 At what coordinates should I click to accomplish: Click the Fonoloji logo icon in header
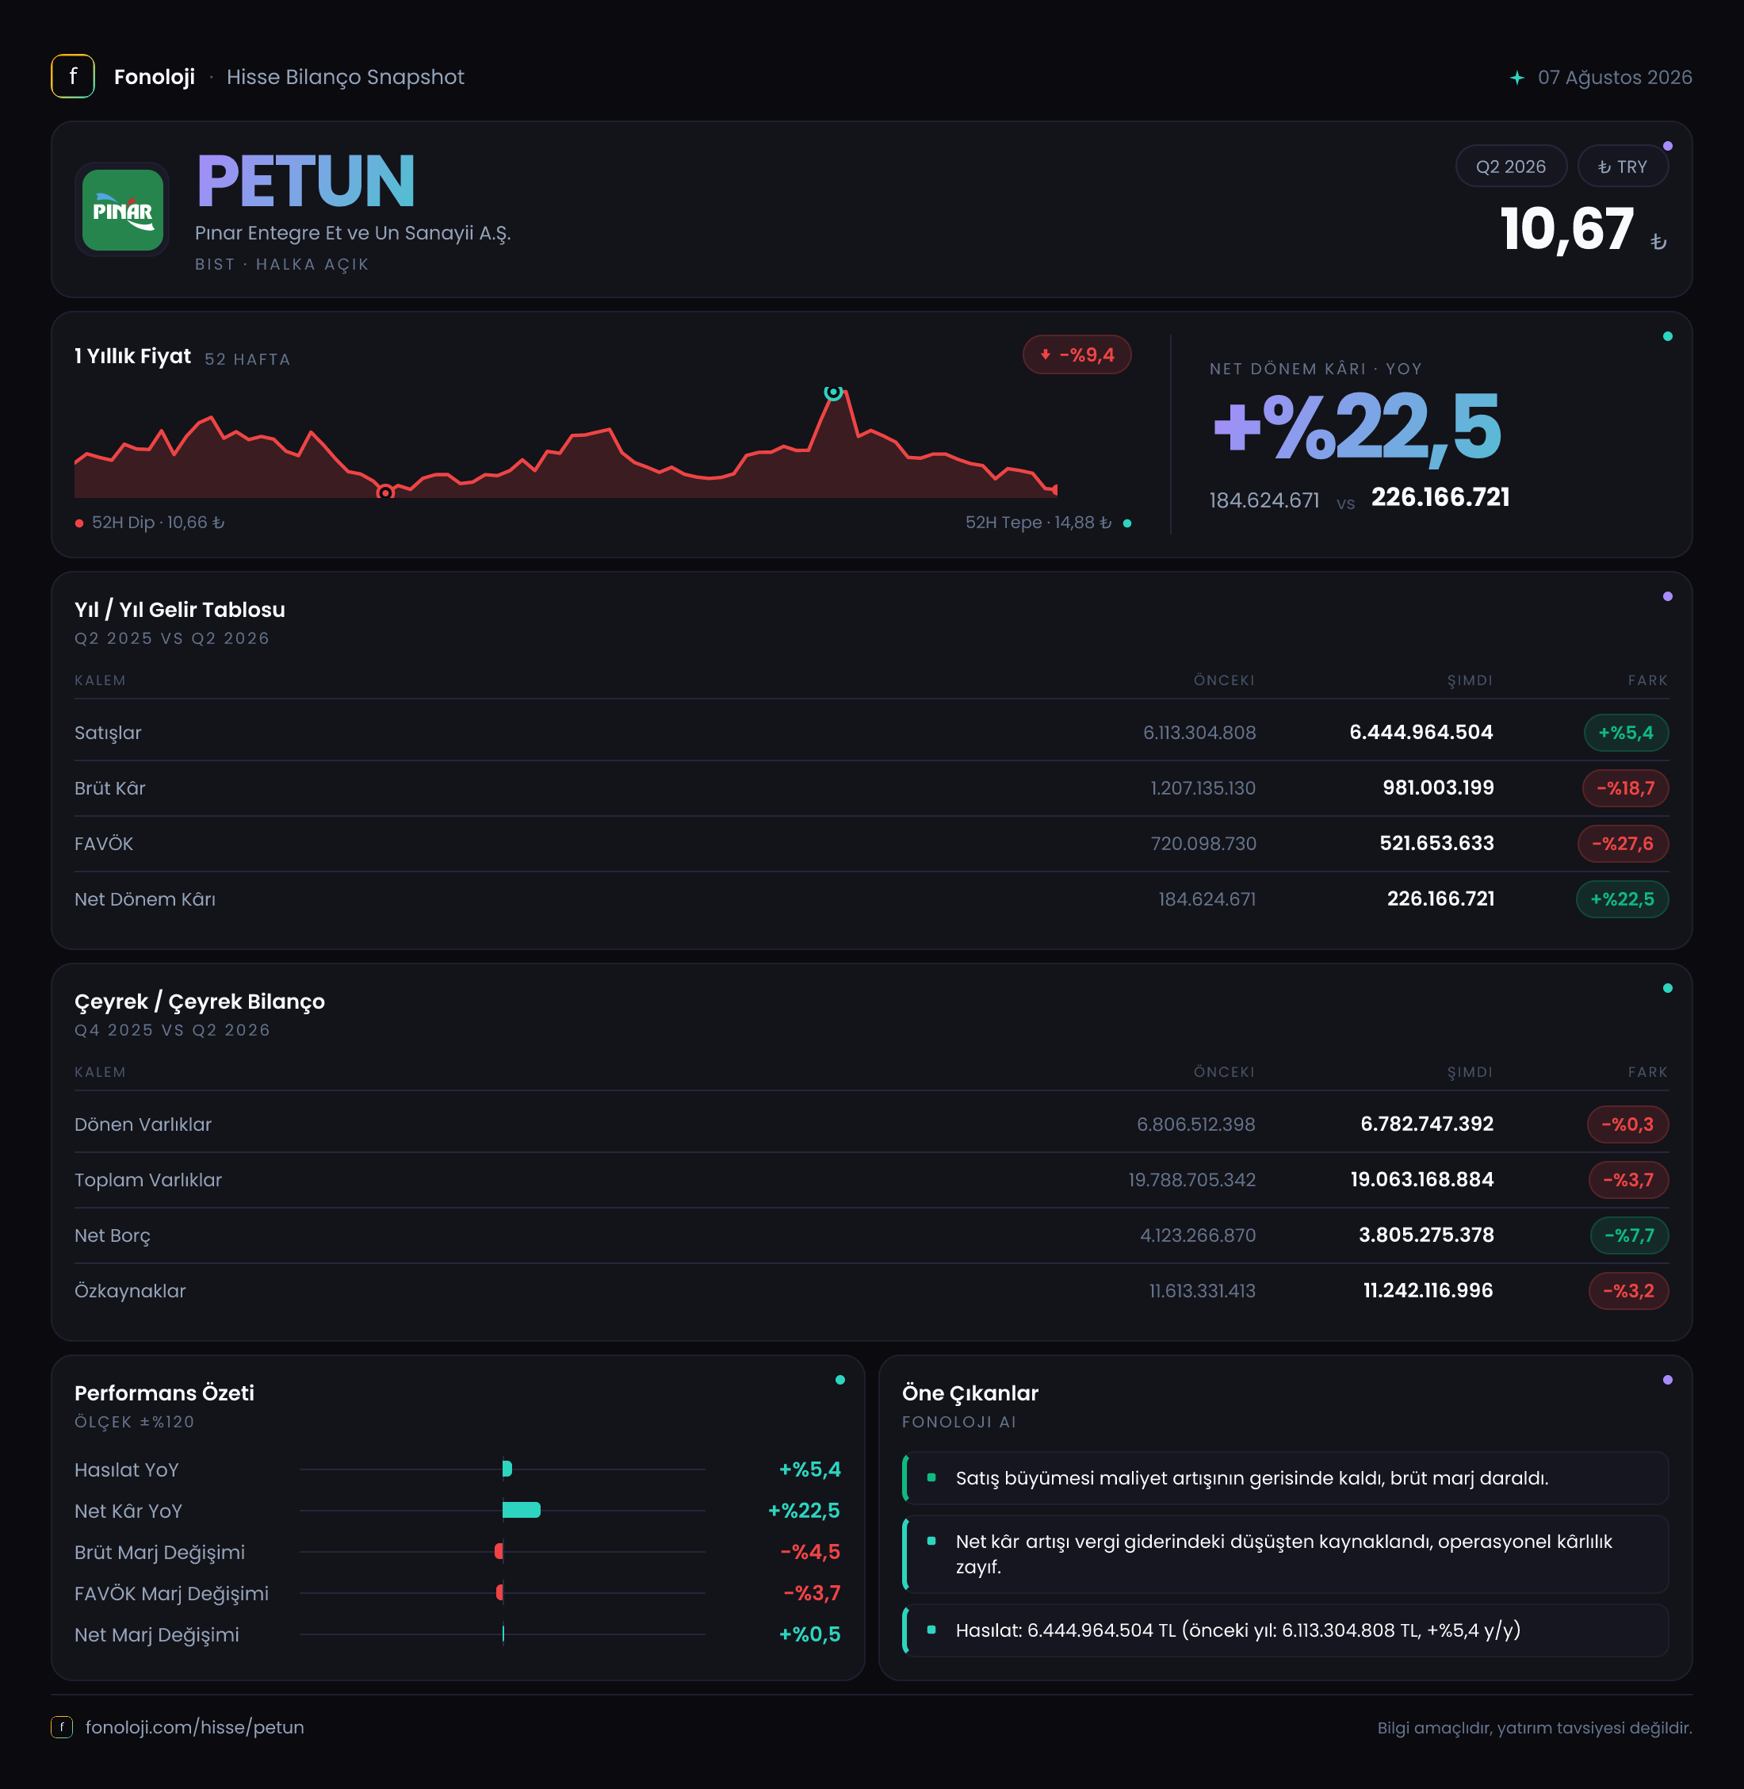click(x=72, y=76)
